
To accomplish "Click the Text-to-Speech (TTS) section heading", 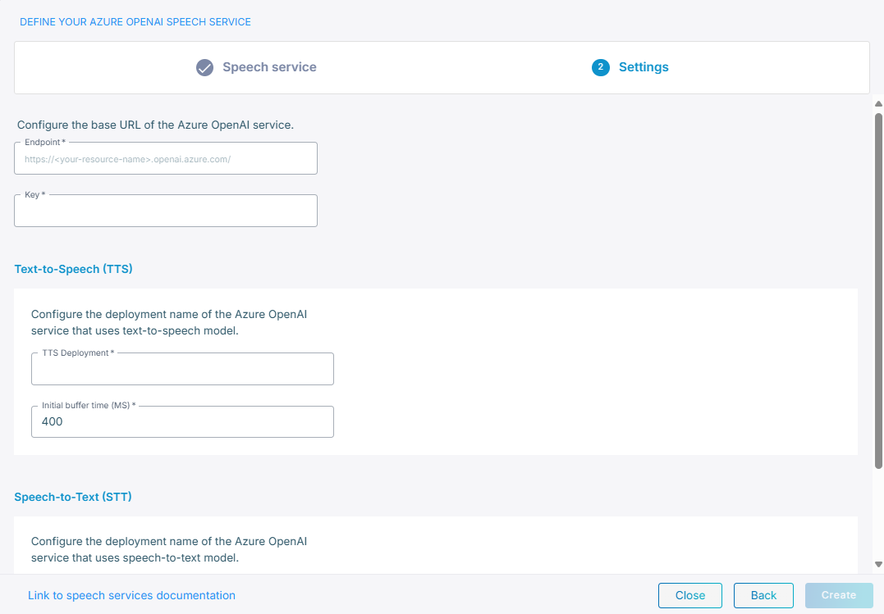I will click(73, 269).
